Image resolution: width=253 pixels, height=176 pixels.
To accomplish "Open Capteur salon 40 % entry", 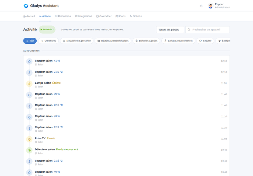I will 126,173.
